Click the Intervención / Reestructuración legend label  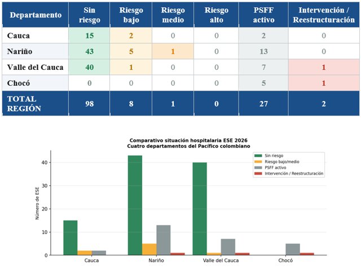tap(294, 174)
